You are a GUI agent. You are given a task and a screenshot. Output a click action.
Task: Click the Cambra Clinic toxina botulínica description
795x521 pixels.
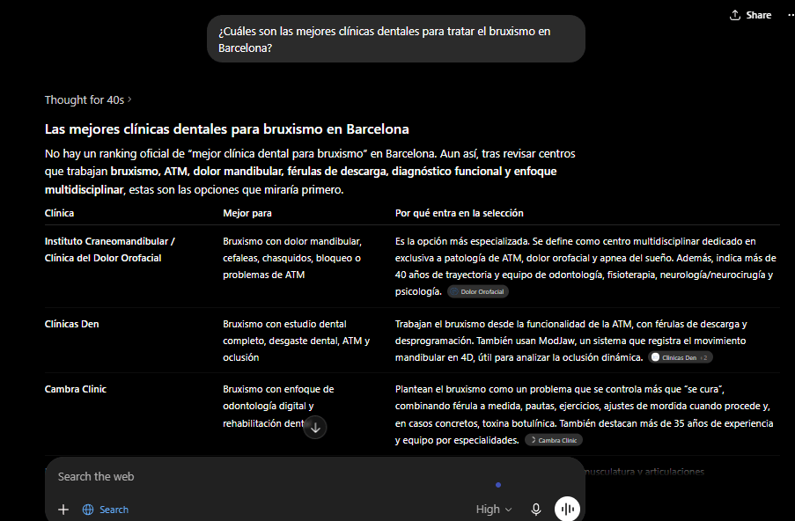pos(584,415)
